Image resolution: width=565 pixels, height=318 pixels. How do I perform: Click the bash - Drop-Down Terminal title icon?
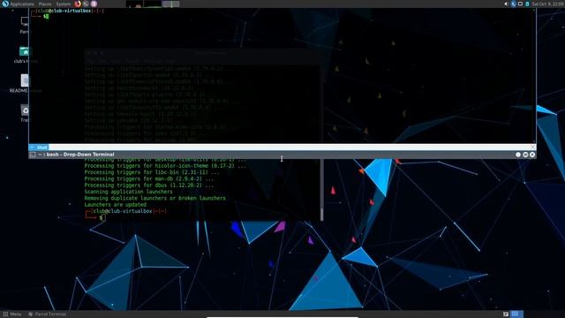(x=33, y=155)
